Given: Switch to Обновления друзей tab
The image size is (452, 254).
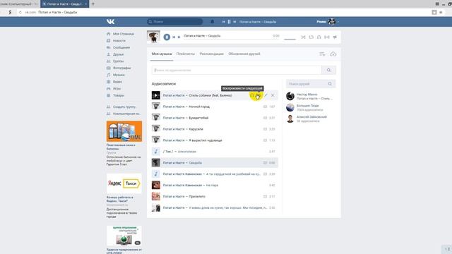Looking at the screenshot, I should (x=244, y=54).
